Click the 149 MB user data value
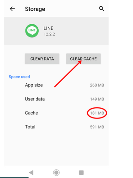This screenshot has height=178, width=133. pyautogui.click(x=97, y=99)
